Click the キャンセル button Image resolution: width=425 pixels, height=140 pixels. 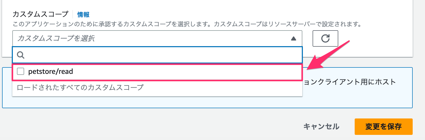[x=321, y=126]
